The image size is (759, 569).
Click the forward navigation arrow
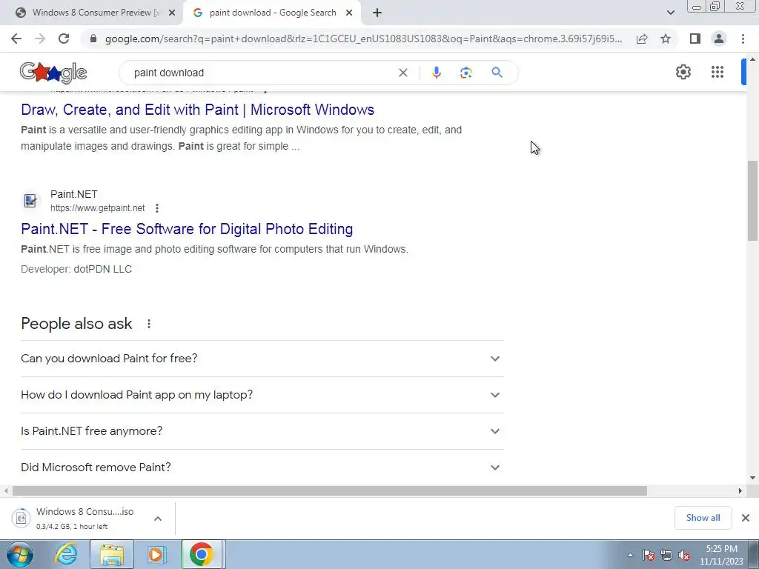click(40, 39)
